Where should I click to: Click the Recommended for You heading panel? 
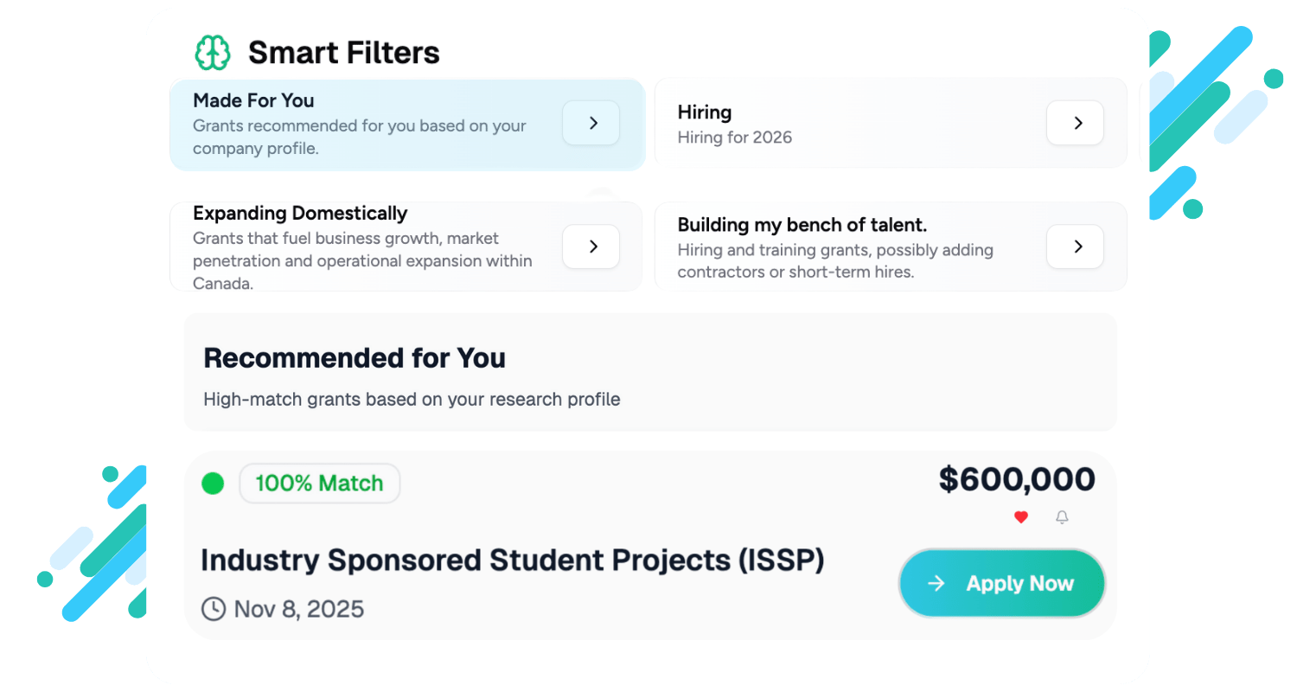[650, 372]
